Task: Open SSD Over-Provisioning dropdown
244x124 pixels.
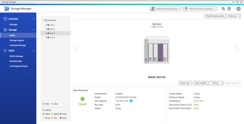Action: click(200, 9)
